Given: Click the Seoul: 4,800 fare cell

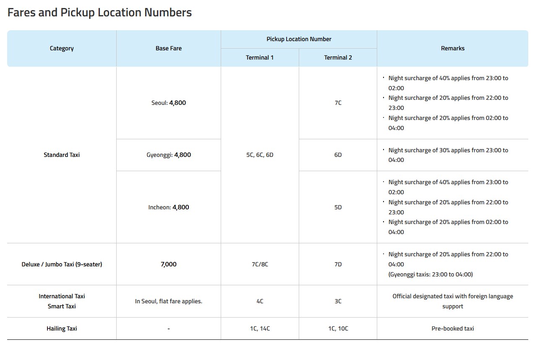Looking at the screenshot, I should tap(169, 103).
